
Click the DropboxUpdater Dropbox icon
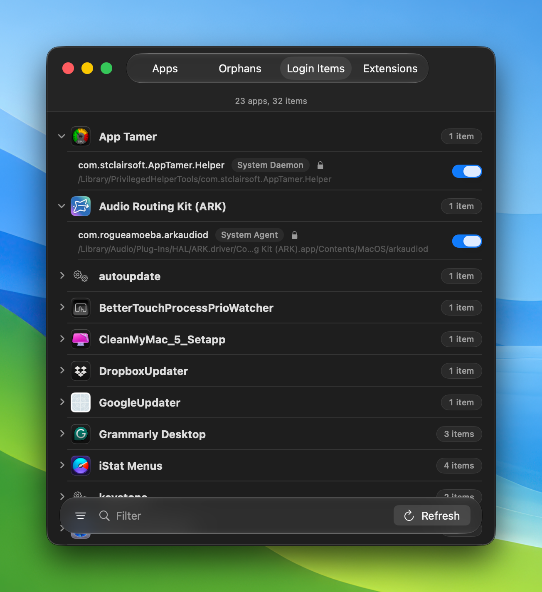point(81,371)
